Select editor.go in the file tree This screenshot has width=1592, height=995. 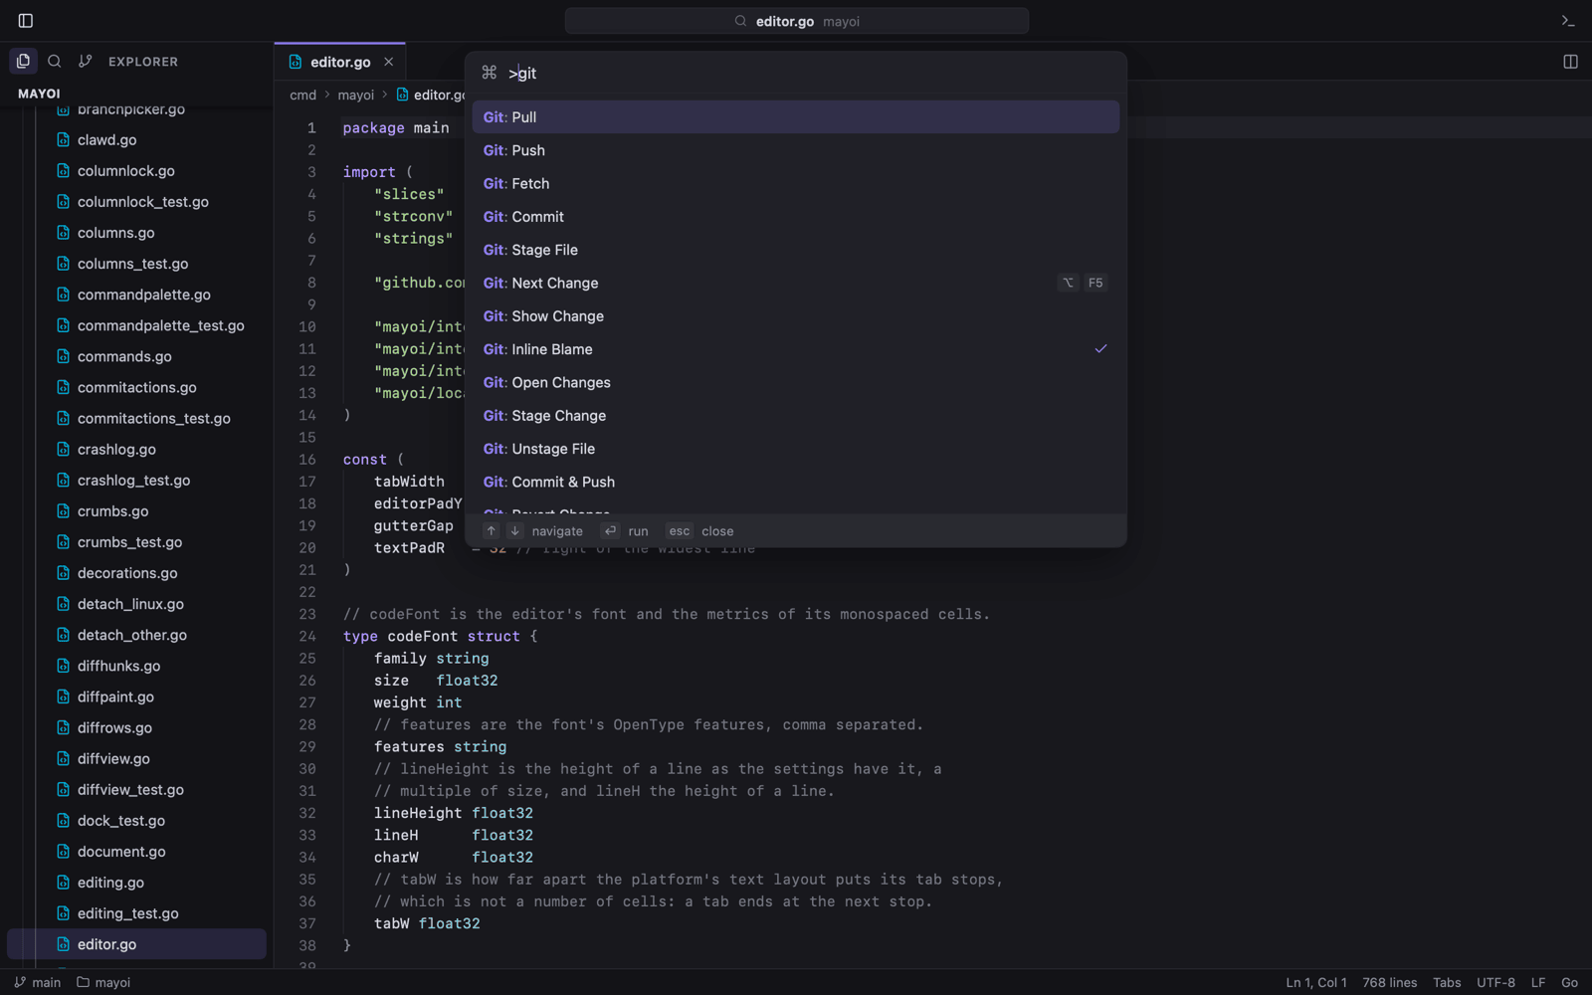136,944
